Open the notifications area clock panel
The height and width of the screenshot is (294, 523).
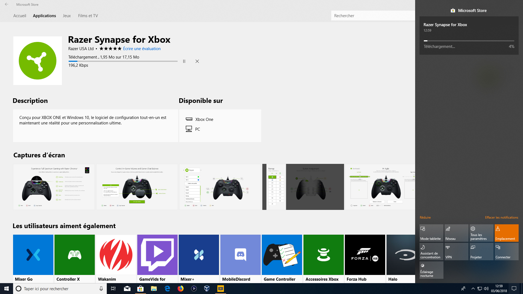click(499, 289)
